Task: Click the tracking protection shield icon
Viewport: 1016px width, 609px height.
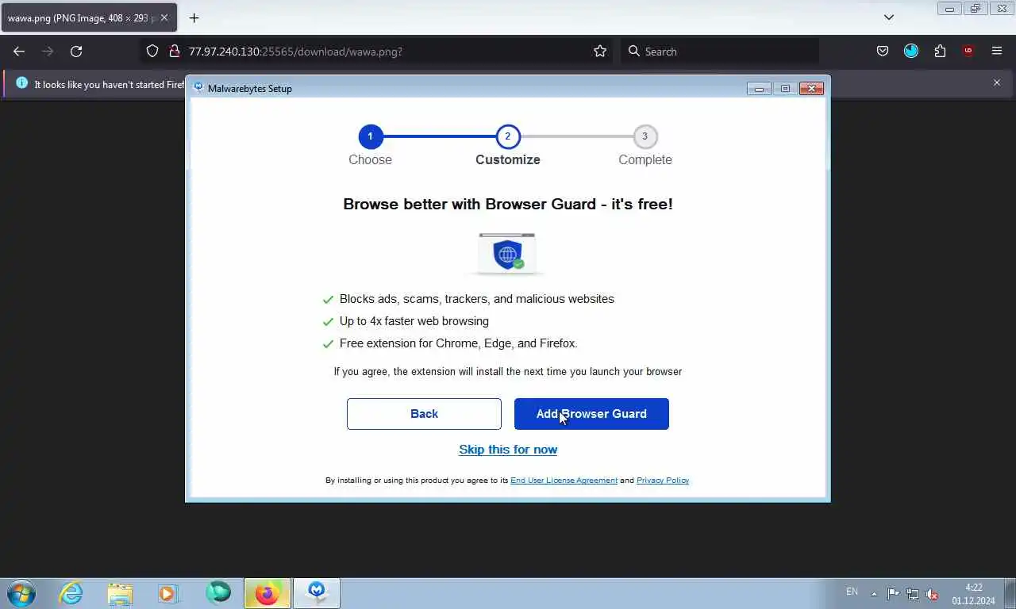Action: pyautogui.click(x=152, y=52)
